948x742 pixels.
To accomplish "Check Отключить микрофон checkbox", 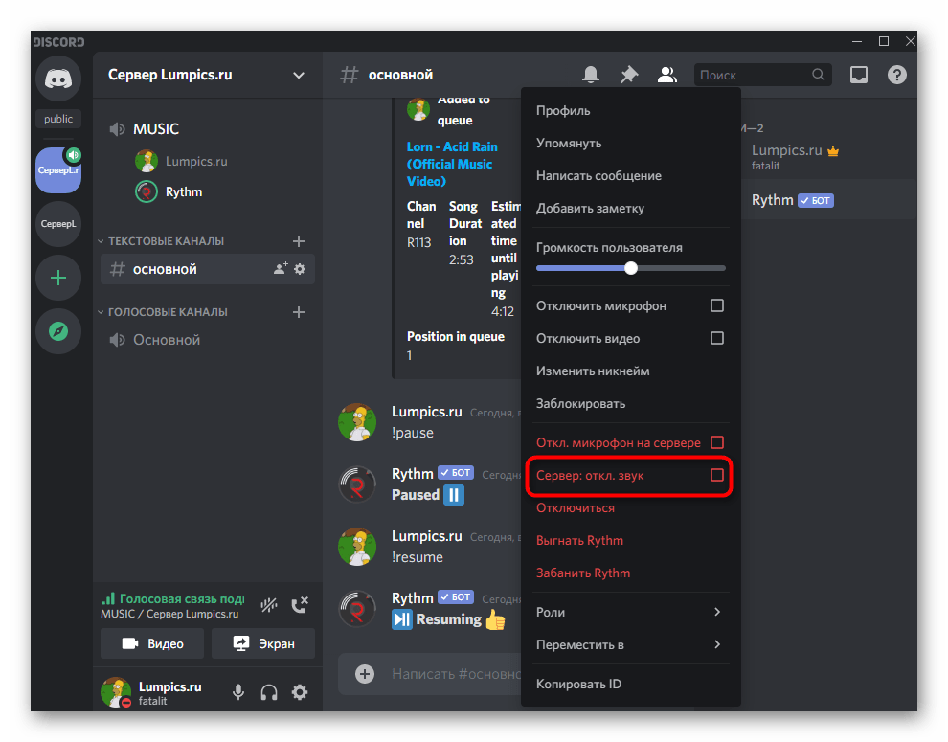I will [x=717, y=305].
